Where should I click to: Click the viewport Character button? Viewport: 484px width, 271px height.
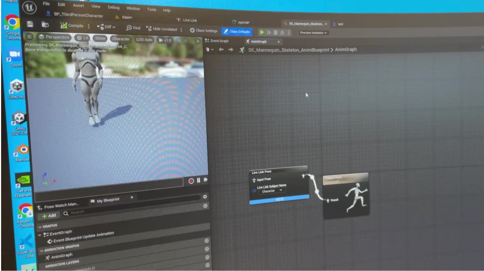(121, 39)
